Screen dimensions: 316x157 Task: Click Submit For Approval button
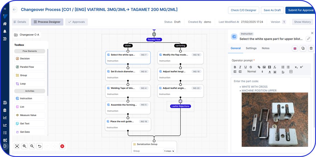click(301, 10)
